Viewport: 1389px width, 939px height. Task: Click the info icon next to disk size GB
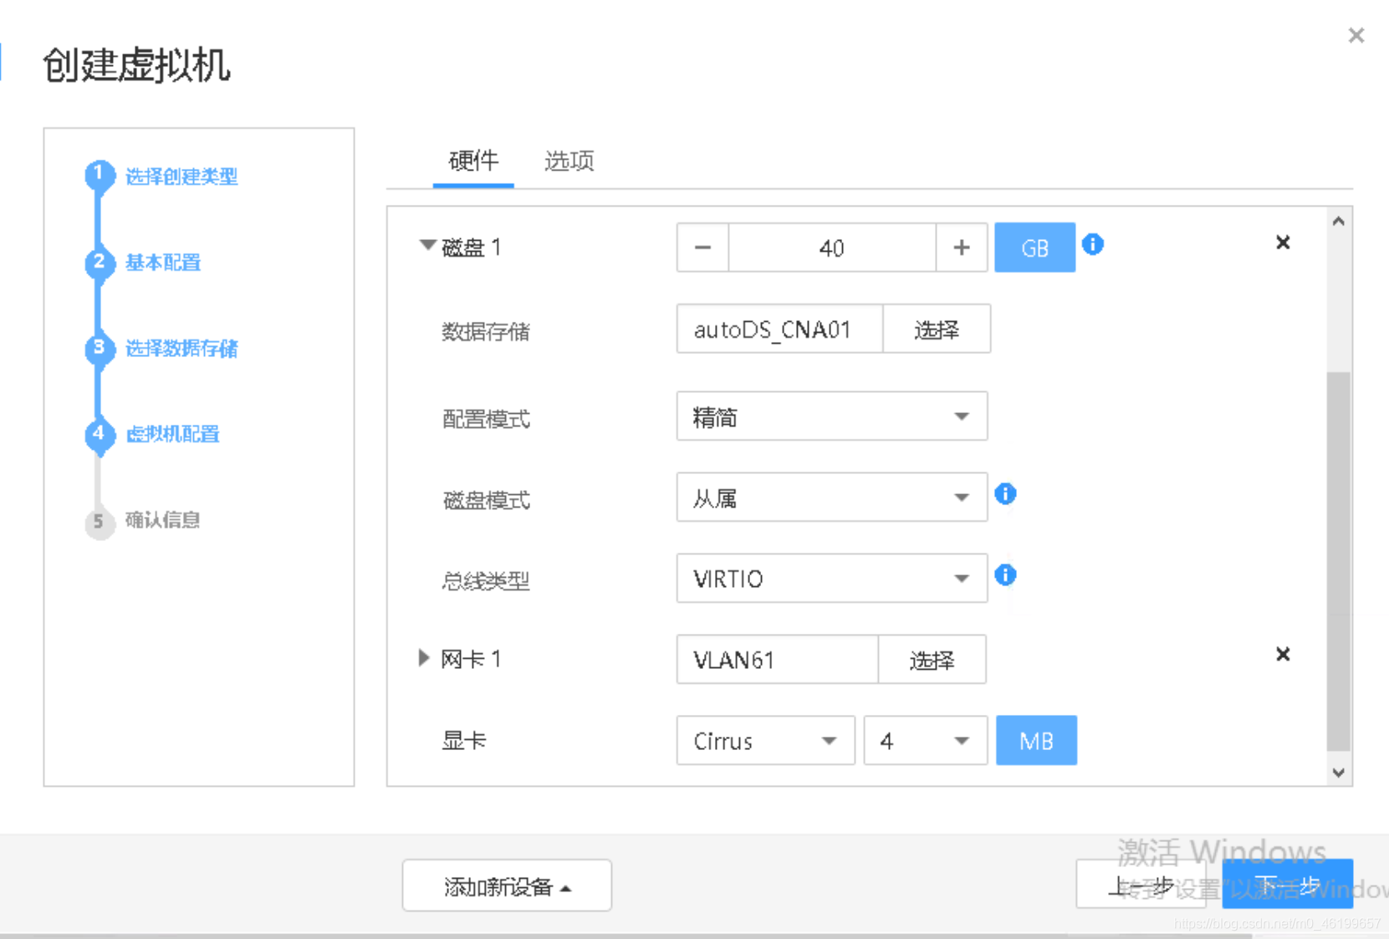1092,244
